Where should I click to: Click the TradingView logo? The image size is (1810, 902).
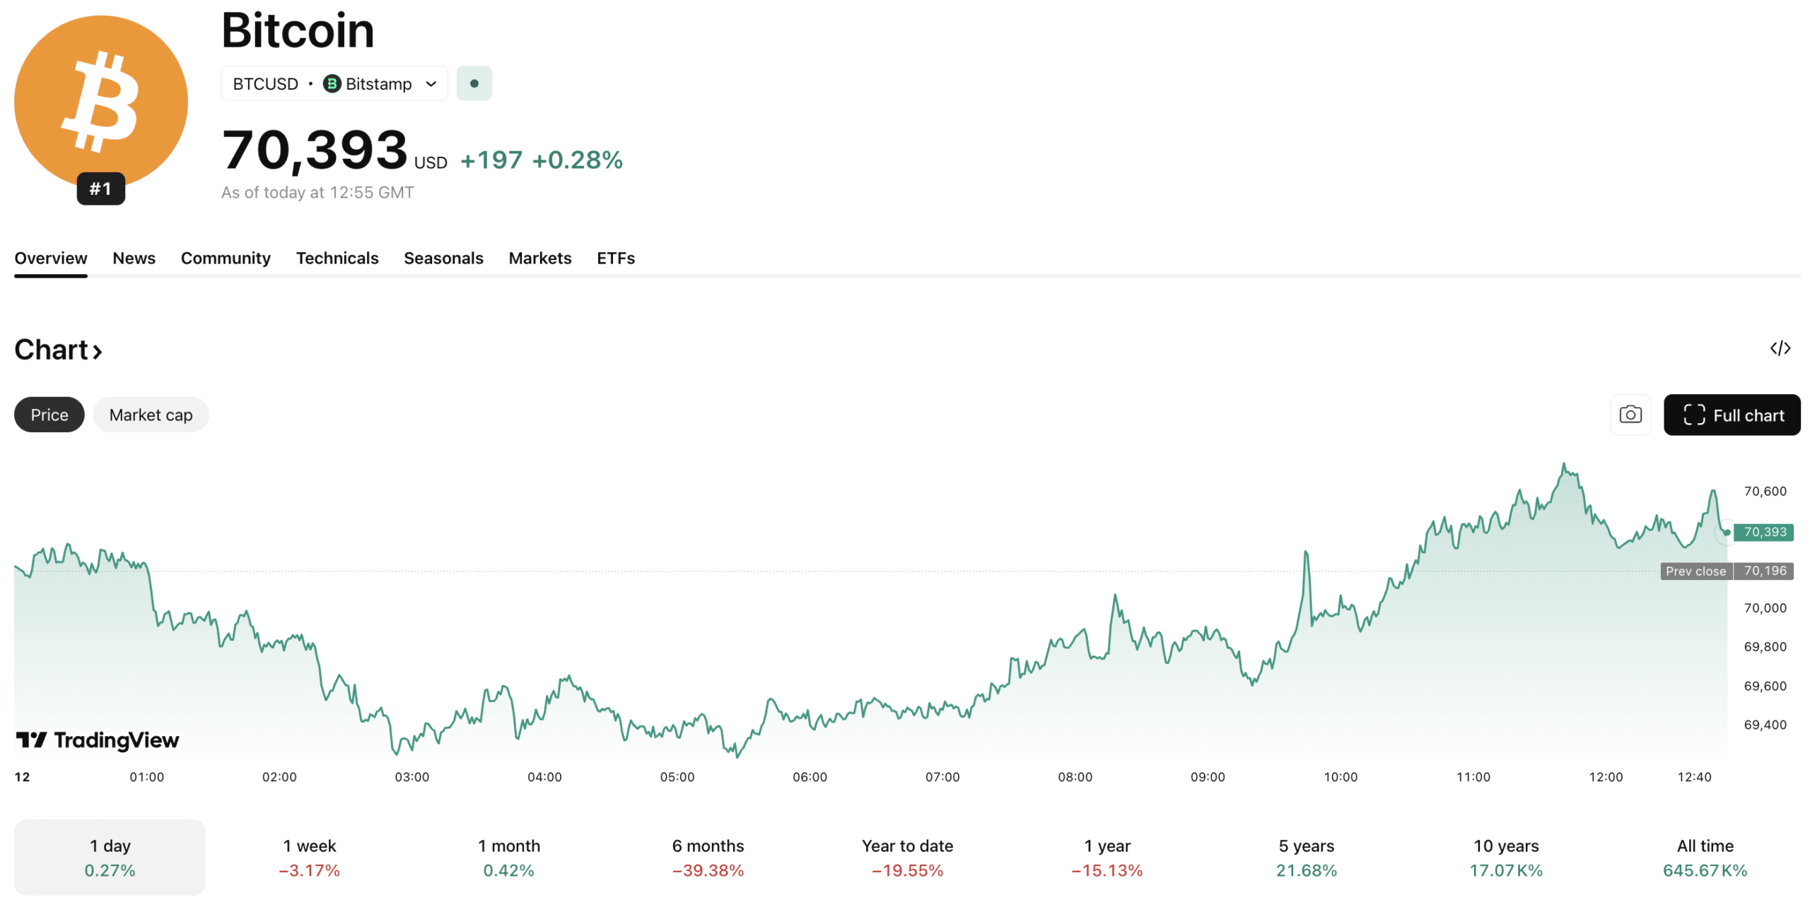point(97,740)
